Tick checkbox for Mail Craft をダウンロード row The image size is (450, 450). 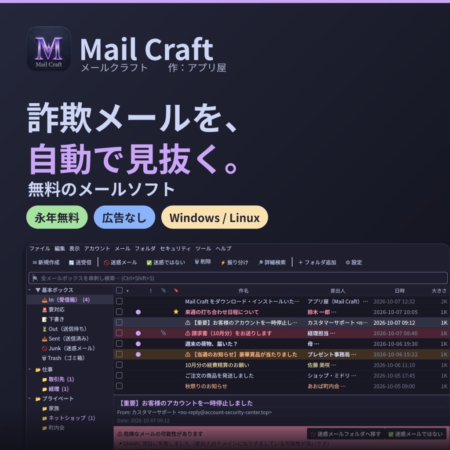tap(119, 301)
